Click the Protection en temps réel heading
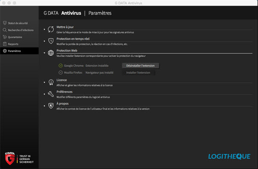This screenshot has height=169, width=258. [x=73, y=39]
